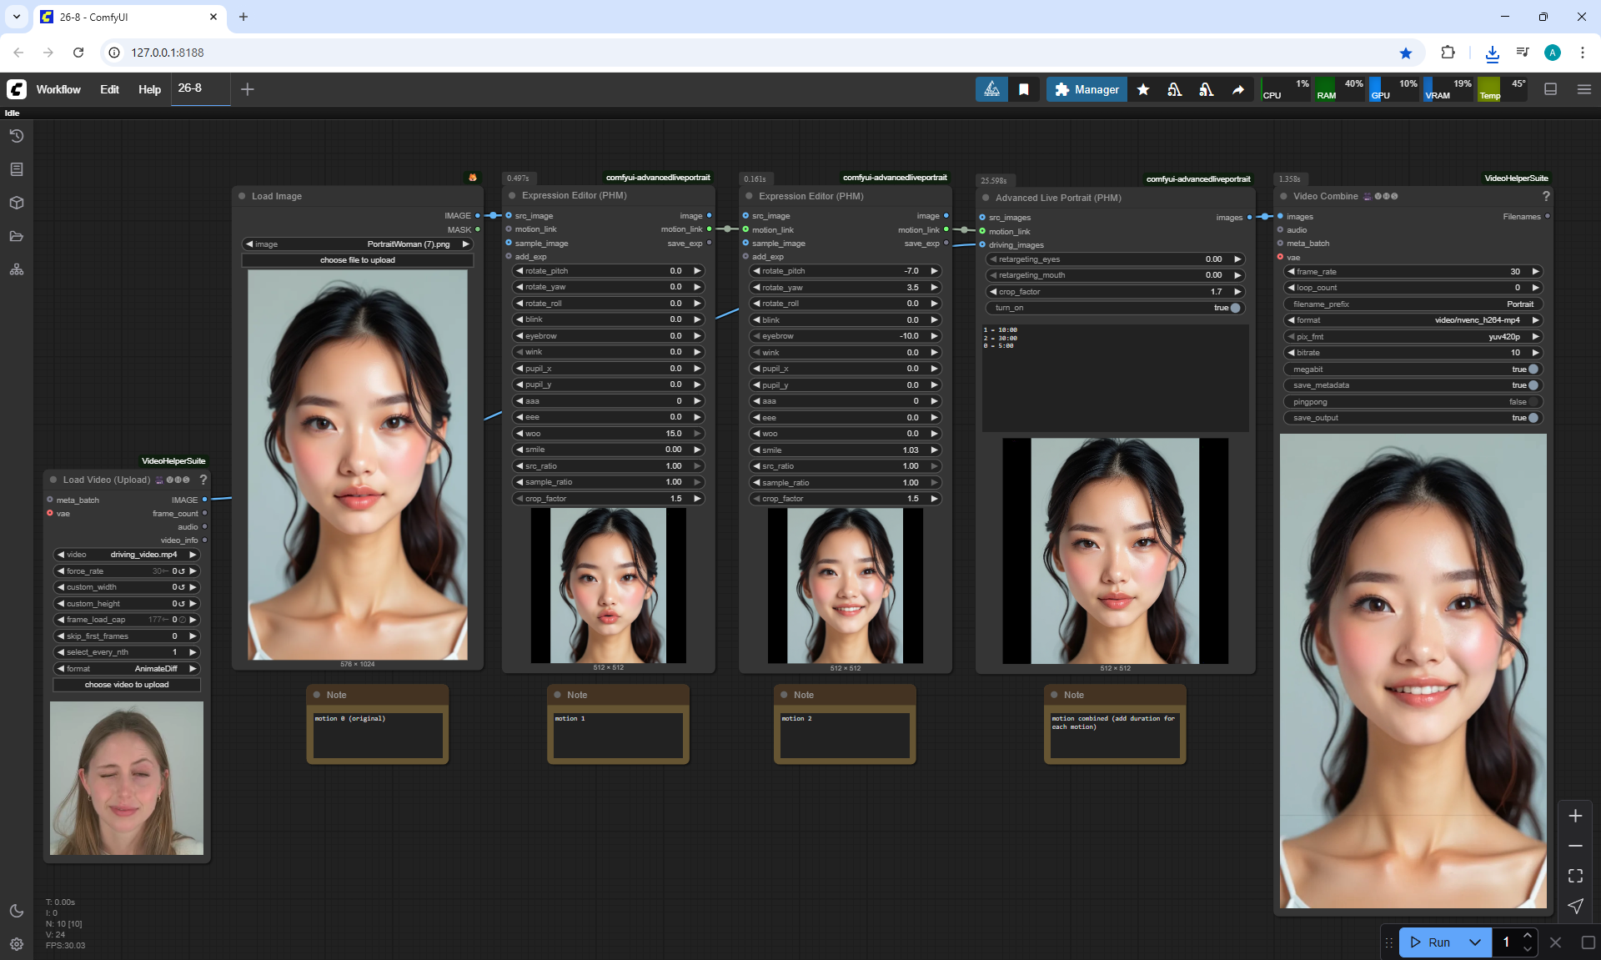Toggle dark theme moon icon
Screen dimensions: 1601x960
(17, 911)
